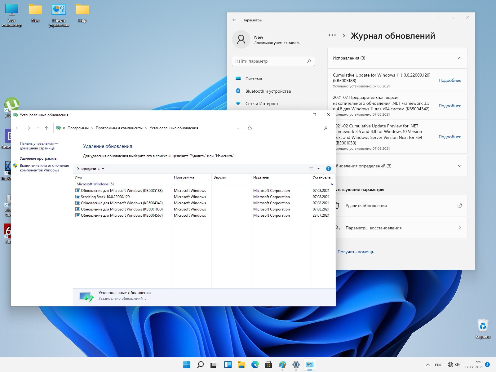Viewport: 496px width, 372px height.
Task: Select Servicing Stack 10.0.22000.120 row
Action: (x=203, y=197)
